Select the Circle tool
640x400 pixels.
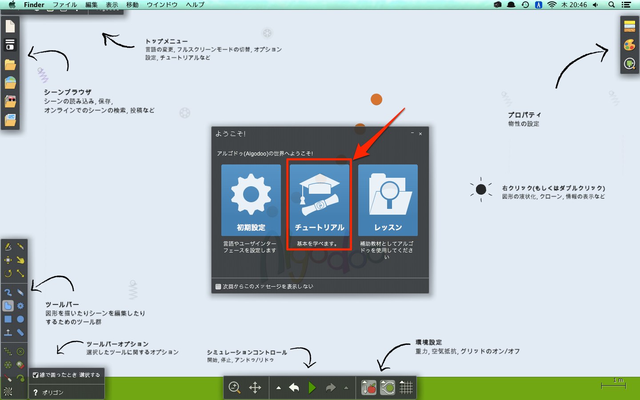[x=20, y=319]
